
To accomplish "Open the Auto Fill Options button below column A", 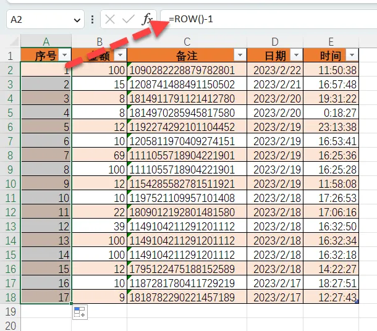I will [80, 312].
